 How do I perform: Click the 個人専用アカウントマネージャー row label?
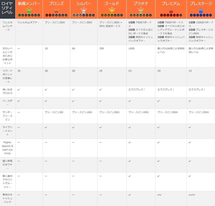coord(8,182)
